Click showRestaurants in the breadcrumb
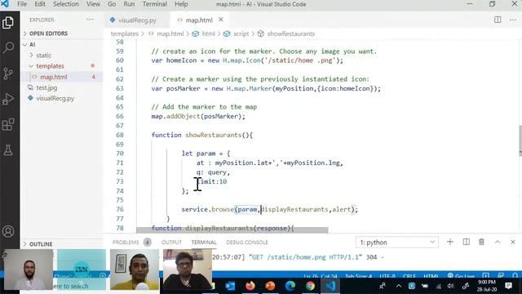Screen dimensions: 522x294 click(290, 33)
